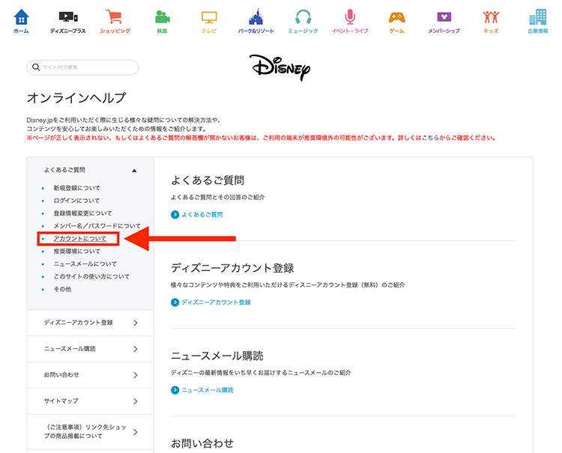
Task: Select ログインについて in the sidebar
Action: [76, 201]
